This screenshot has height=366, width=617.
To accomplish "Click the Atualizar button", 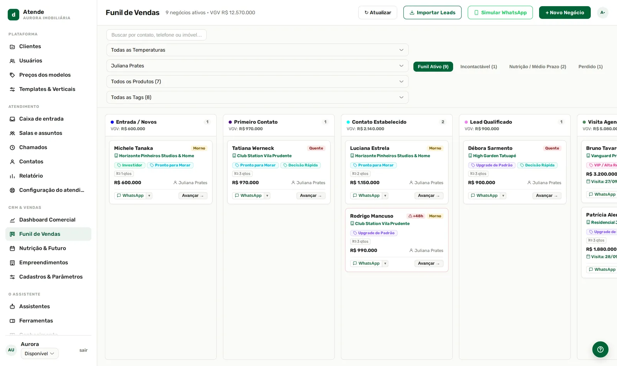I will [378, 12].
